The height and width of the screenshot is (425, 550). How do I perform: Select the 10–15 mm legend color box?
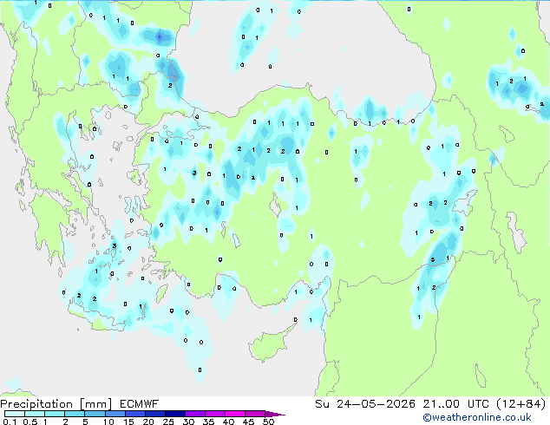pyautogui.click(x=115, y=414)
